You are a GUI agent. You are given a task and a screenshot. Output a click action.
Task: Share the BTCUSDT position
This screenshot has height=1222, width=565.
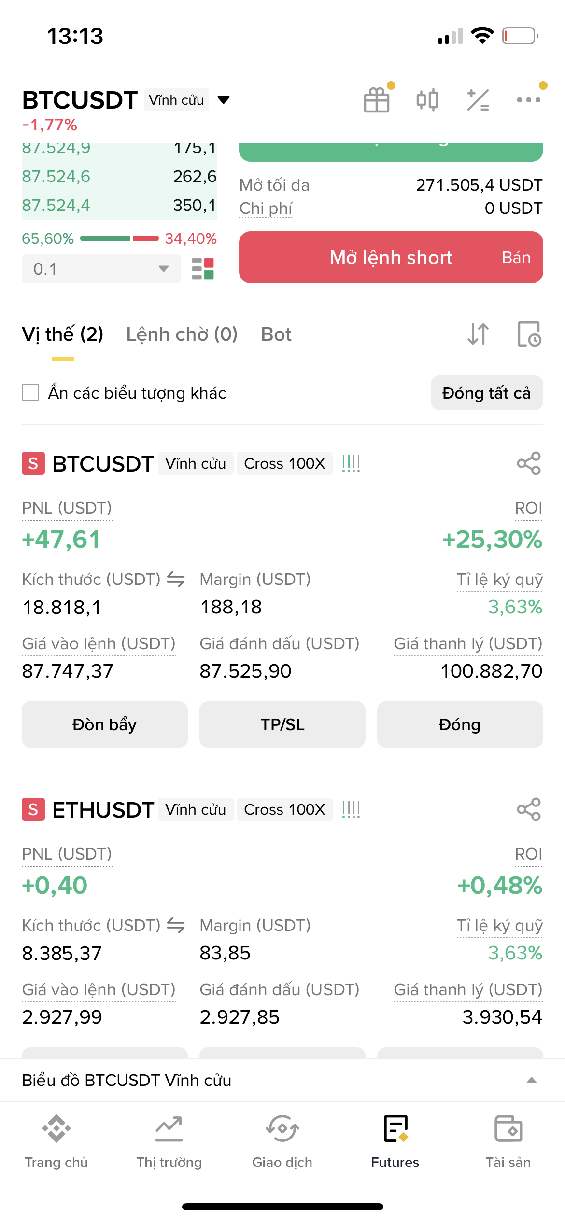[529, 463]
